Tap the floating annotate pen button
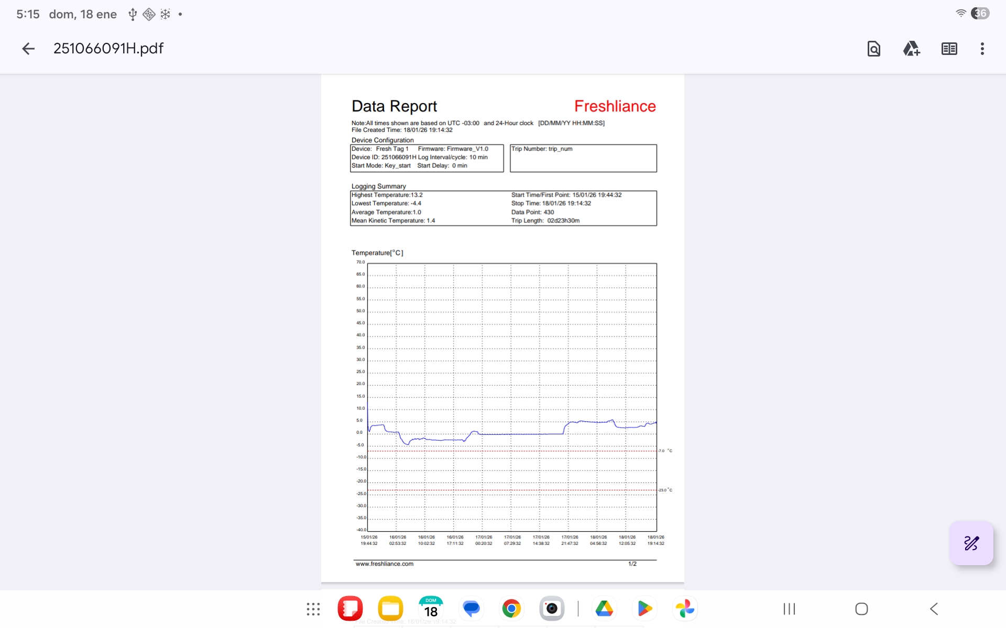Image resolution: width=1006 pixels, height=628 pixels. 971,543
